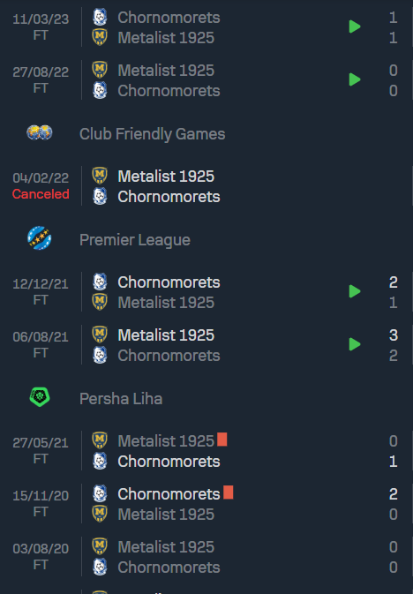Image resolution: width=413 pixels, height=594 pixels.
Task: Play highlights for 11/03/23 Chornomorets match
Action: click(x=354, y=26)
